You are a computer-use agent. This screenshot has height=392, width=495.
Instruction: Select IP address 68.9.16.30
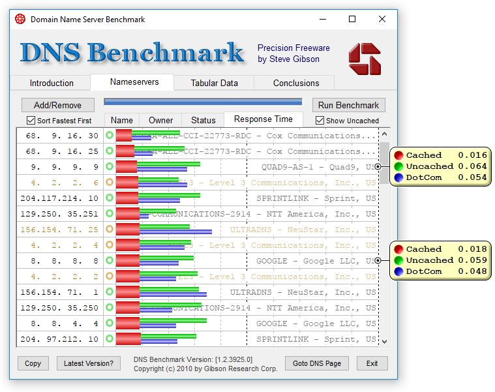tap(62, 136)
